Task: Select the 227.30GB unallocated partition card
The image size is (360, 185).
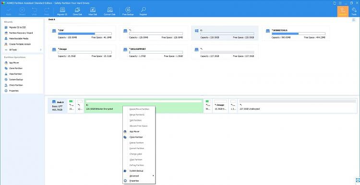Action: [x=225, y=52]
